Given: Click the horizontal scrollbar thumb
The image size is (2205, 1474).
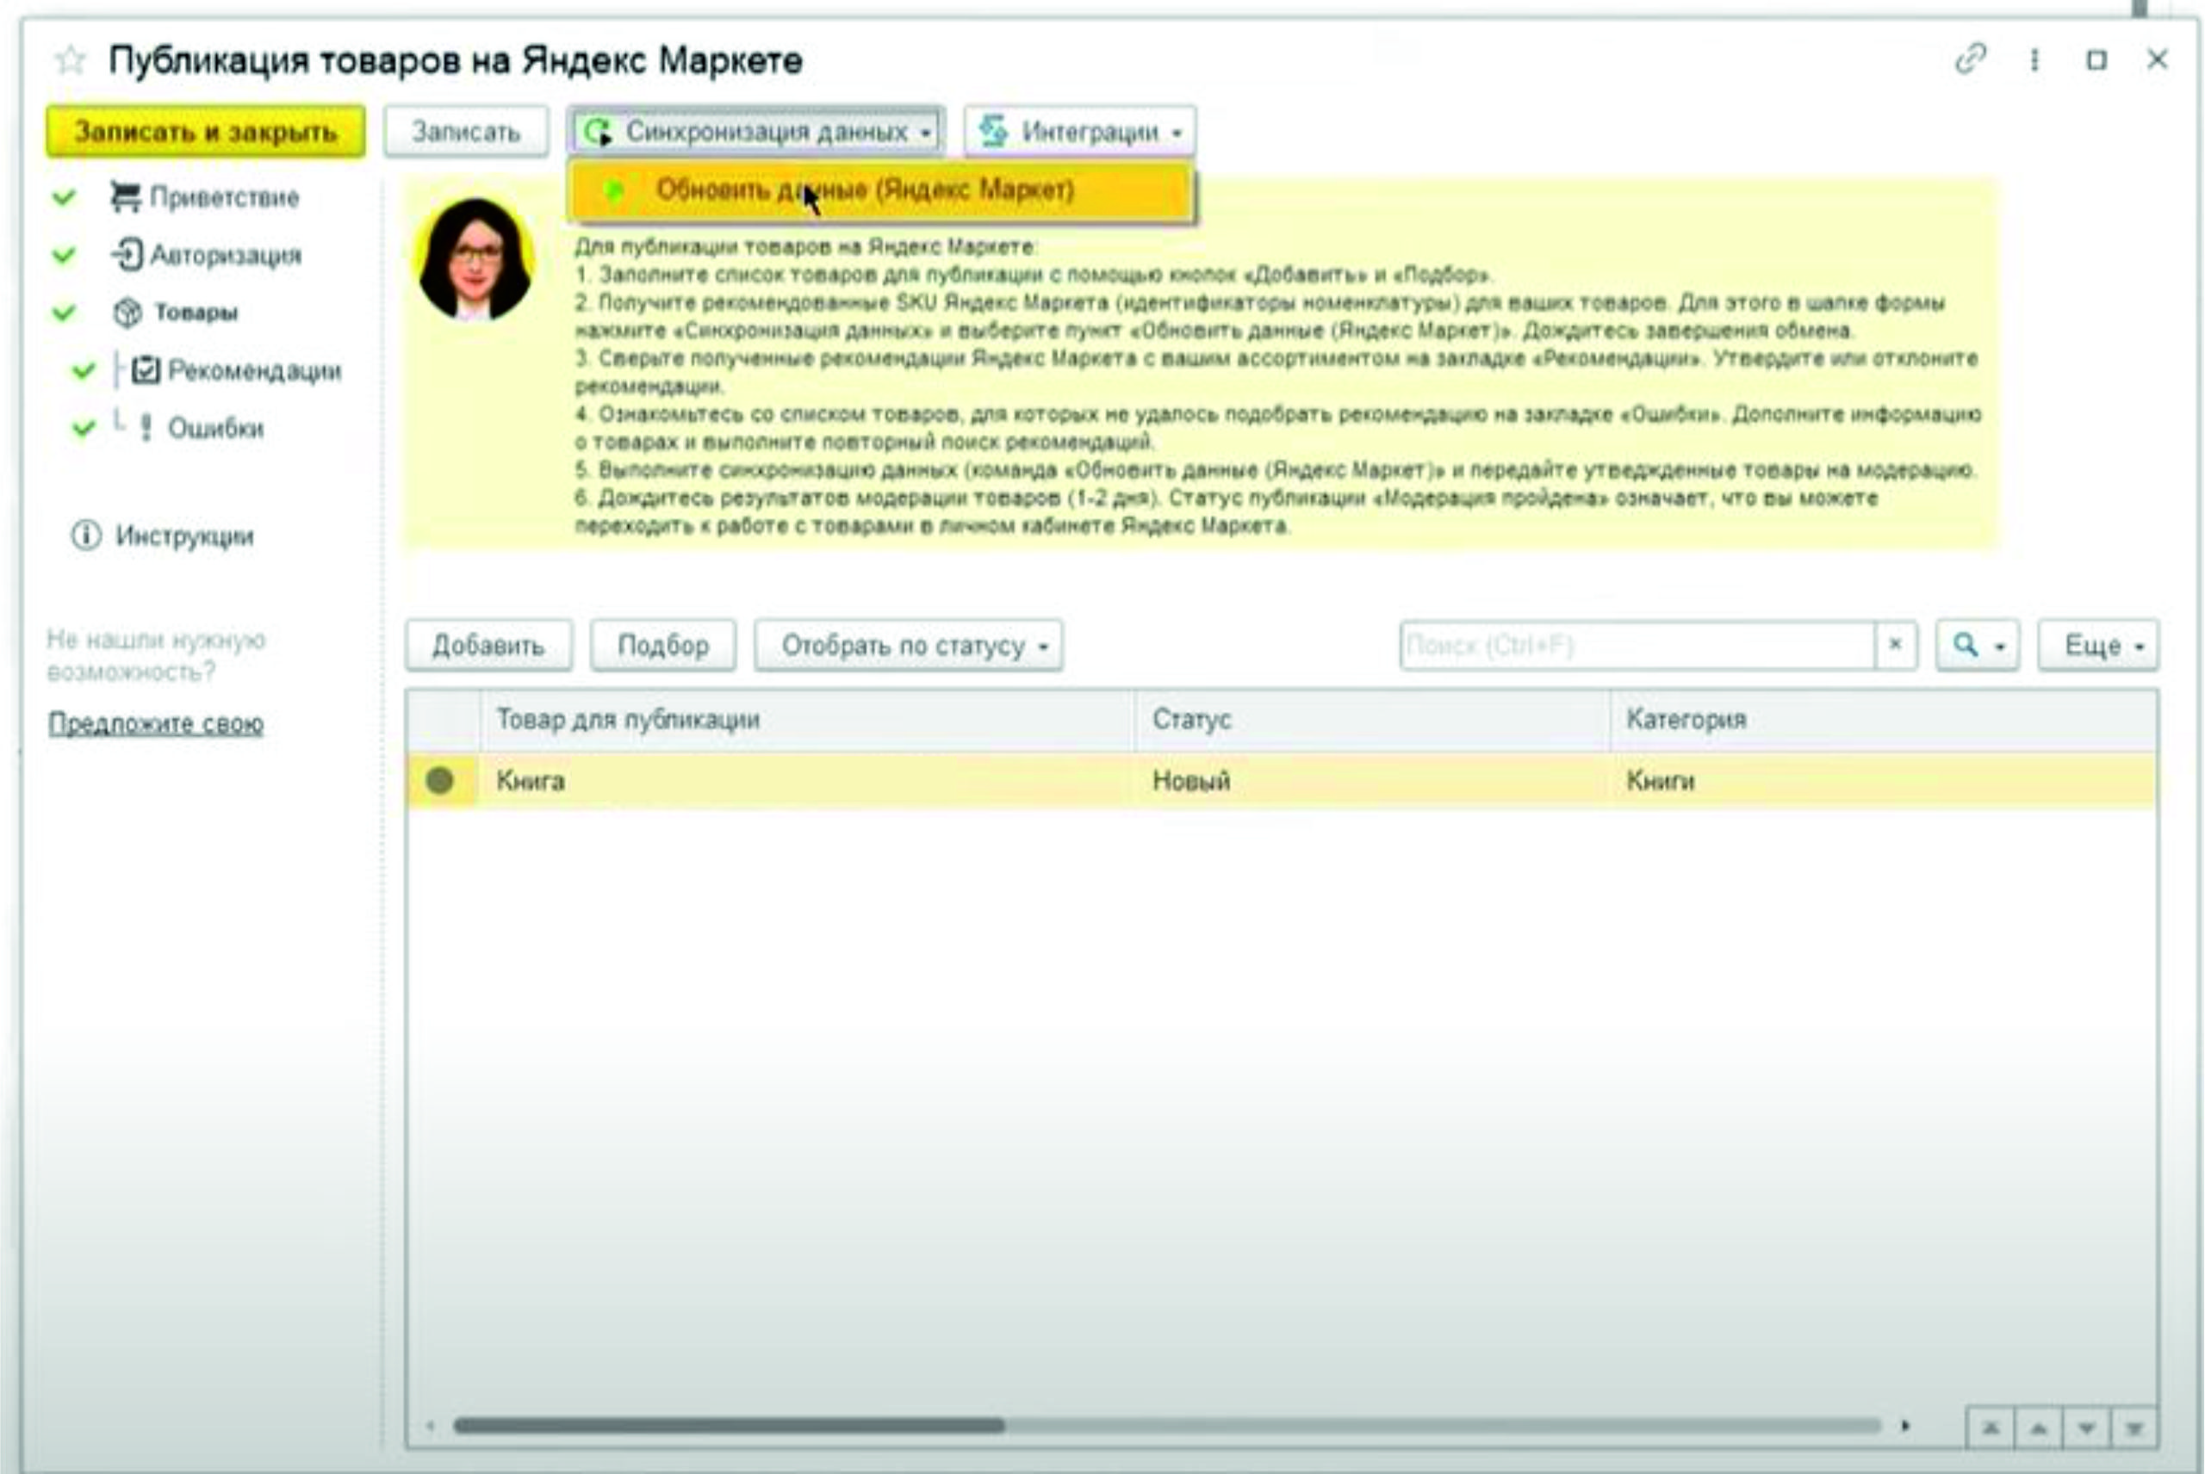Looking at the screenshot, I should [x=729, y=1426].
